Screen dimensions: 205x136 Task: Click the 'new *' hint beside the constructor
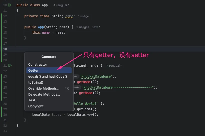click(x=96, y=27)
